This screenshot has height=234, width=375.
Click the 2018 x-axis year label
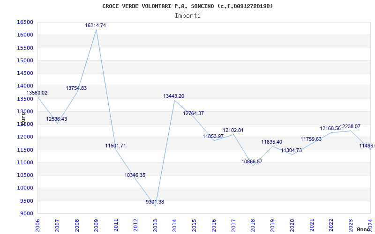tap(253, 226)
